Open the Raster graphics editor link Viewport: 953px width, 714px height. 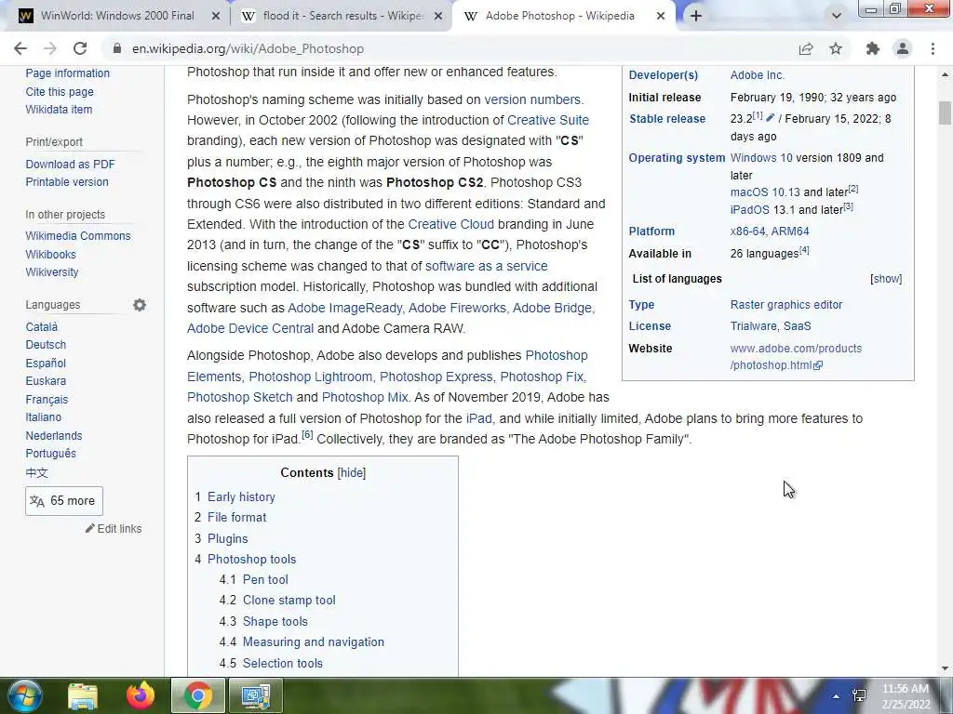click(786, 305)
